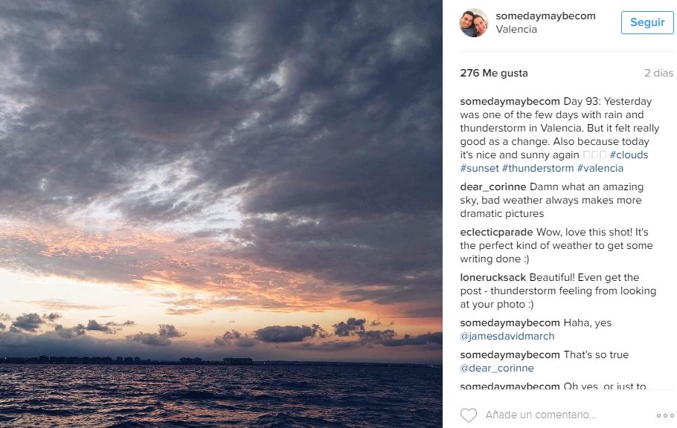This screenshot has height=428, width=677.
Task: Open the three-dot more options menu
Action: point(664,415)
